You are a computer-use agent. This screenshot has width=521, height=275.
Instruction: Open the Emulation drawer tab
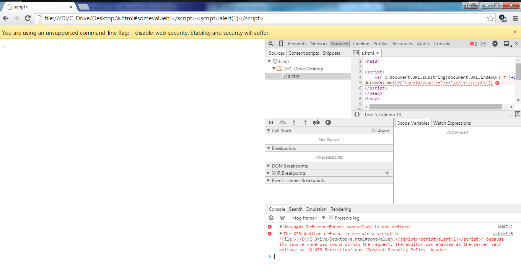click(316, 209)
